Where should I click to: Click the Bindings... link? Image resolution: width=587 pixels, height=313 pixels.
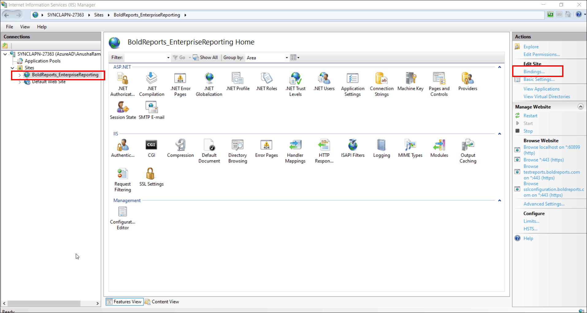point(534,71)
